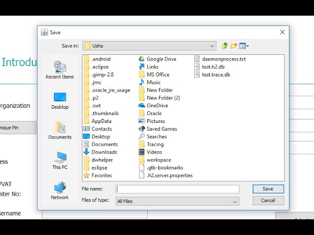Select the .thumbnails folder
Viewport: 314px width, 235px height.
[101, 113]
